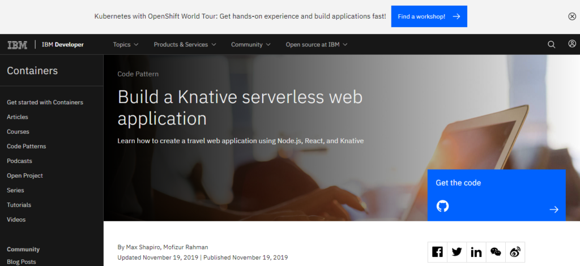
Task: Open Videos in the sidebar
Action: point(16,220)
